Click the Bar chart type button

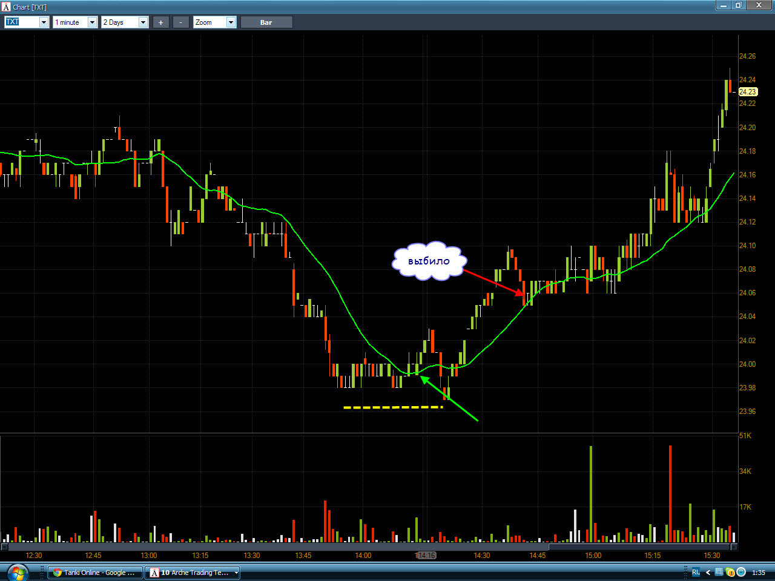pyautogui.click(x=266, y=22)
